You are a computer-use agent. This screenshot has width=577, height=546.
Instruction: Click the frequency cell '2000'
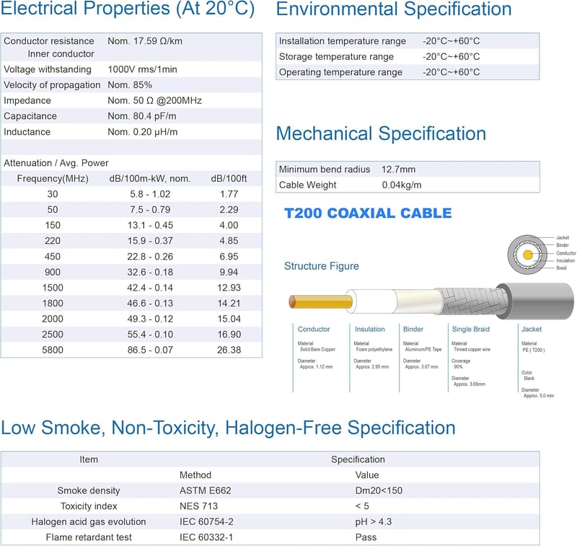click(53, 319)
